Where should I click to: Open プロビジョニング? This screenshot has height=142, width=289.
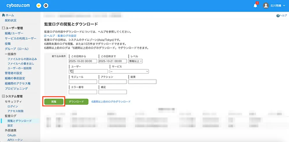click(16, 89)
